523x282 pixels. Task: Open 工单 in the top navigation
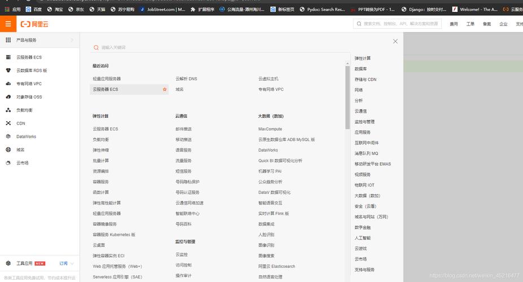click(x=470, y=24)
